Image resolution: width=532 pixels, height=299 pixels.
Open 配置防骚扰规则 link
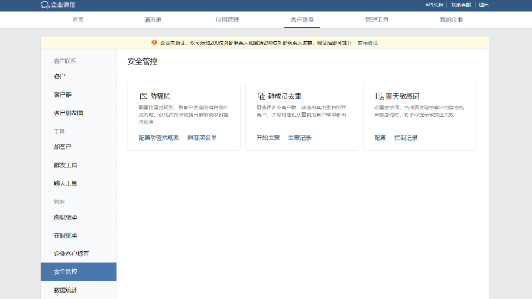(159, 138)
